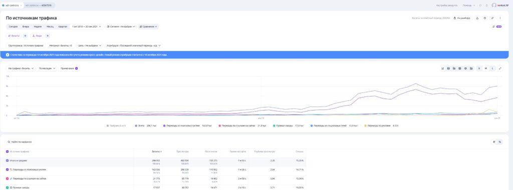Toggle the Всего legend color swatch

pos(136,125)
